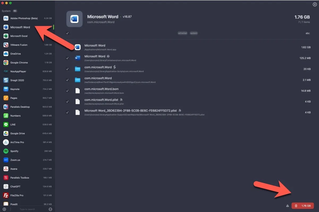Uncheck the Containers Microsoft Word item checkbox
This screenshot has height=212, width=319.
68,58
